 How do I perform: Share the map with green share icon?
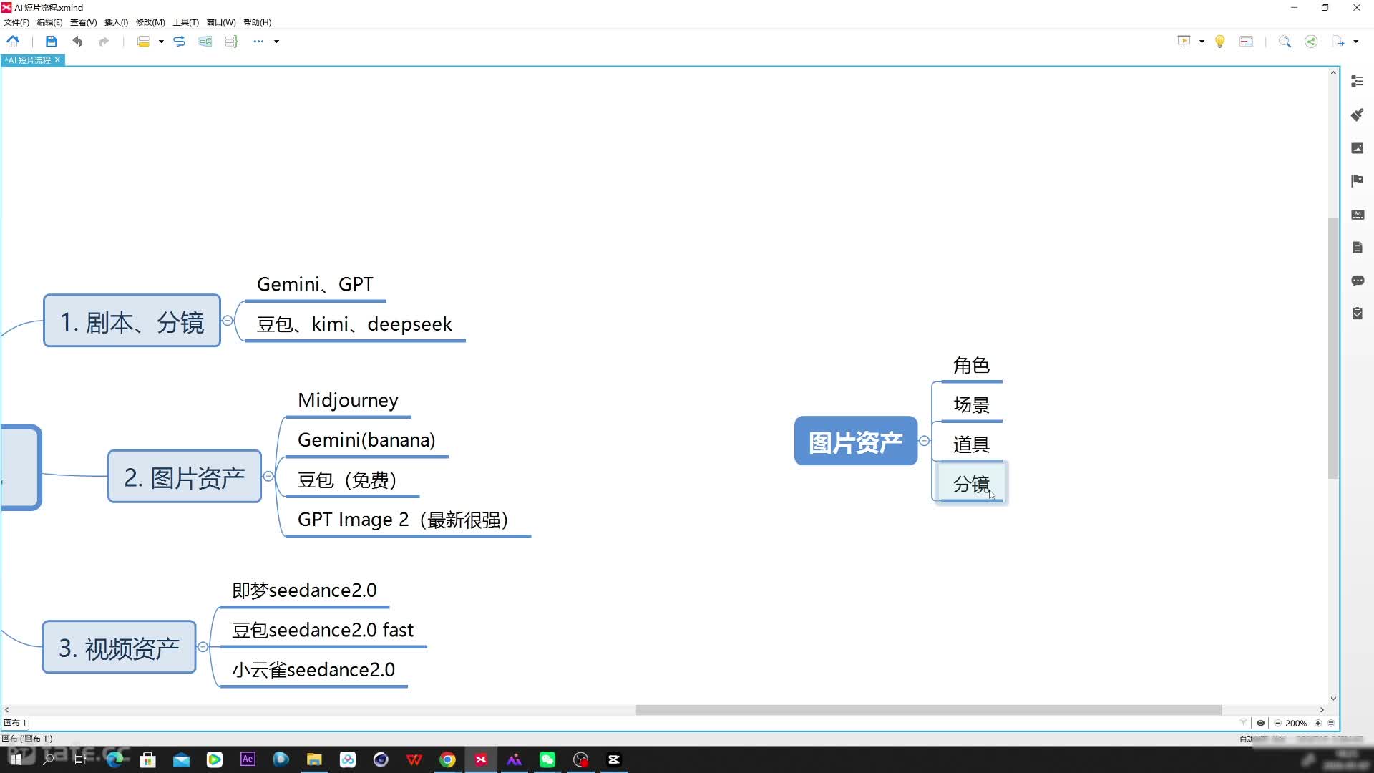tap(1311, 42)
